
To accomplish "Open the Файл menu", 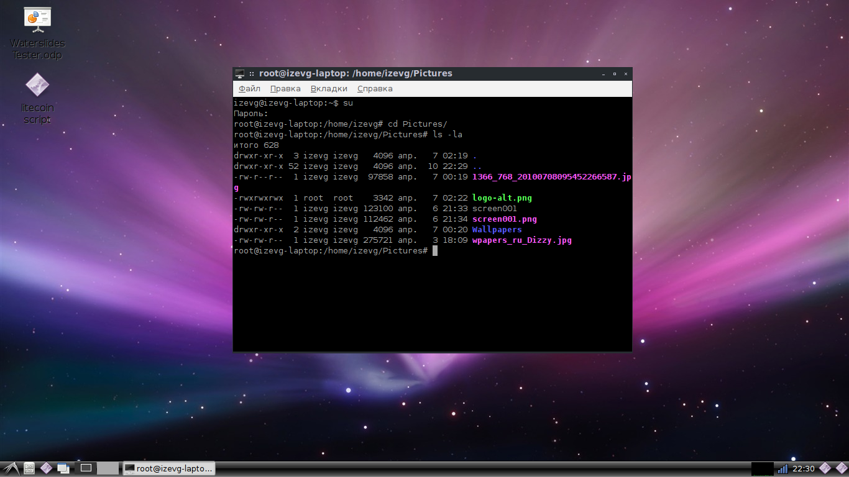I will point(249,89).
